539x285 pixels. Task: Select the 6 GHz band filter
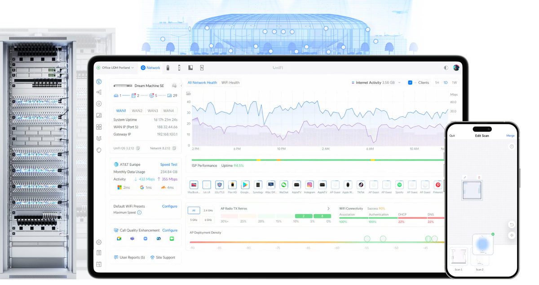208,220
